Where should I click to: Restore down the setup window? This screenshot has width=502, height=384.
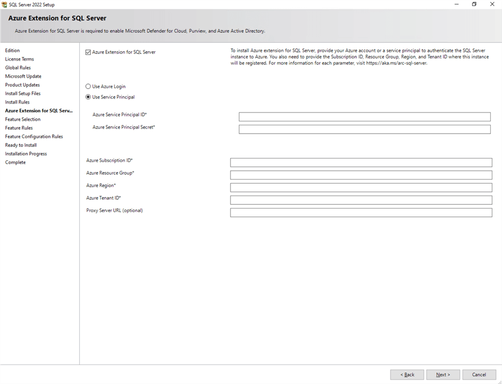(474, 4)
